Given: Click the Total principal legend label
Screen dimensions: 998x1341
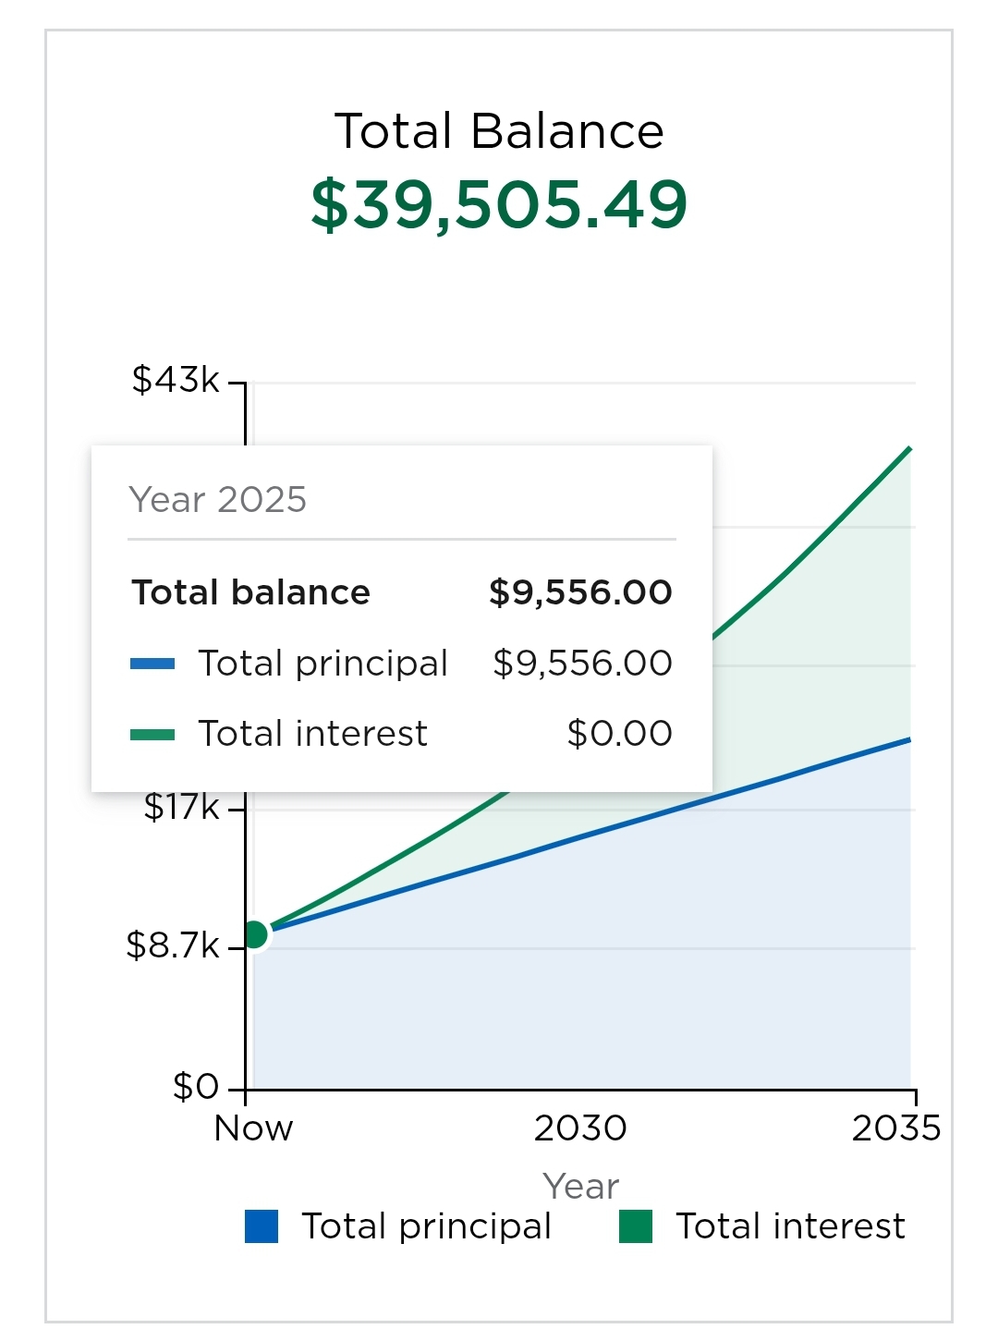Looking at the screenshot, I should pos(426,1226).
